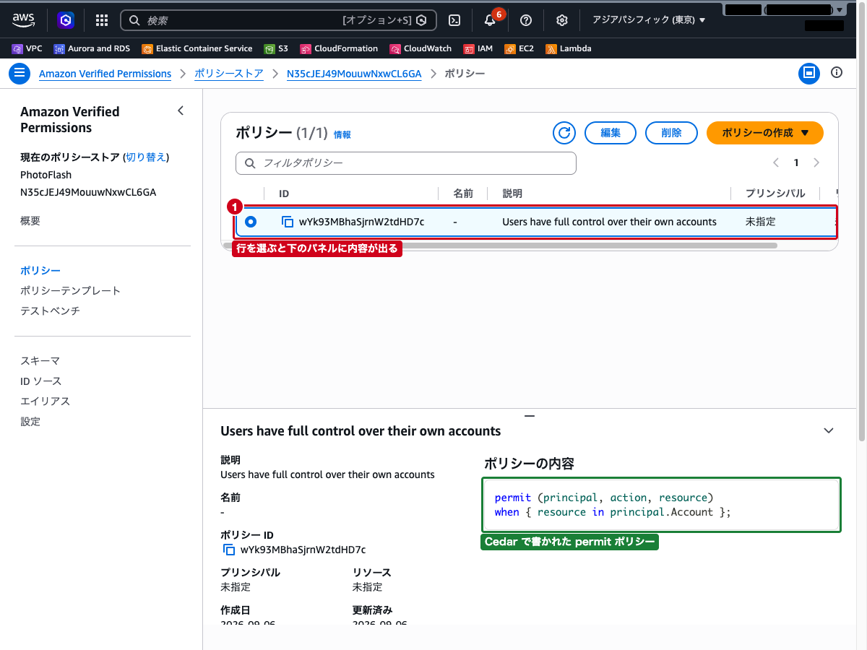Open the services grid menu icon
The image size is (867, 650).
[x=102, y=20]
